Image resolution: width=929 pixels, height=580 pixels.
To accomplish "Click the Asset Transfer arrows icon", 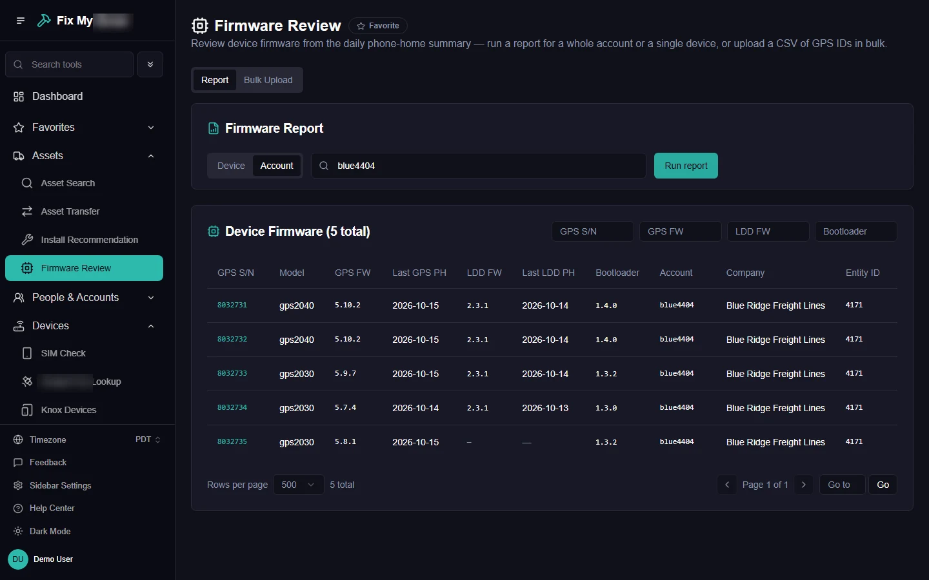I will pyautogui.click(x=27, y=211).
